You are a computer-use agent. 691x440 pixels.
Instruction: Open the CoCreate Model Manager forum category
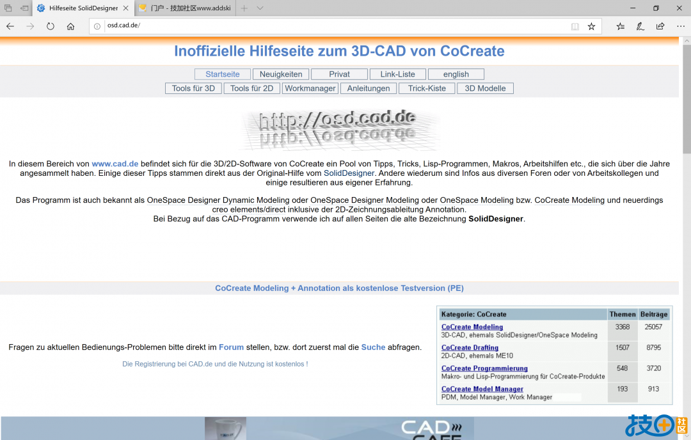pos(482,389)
